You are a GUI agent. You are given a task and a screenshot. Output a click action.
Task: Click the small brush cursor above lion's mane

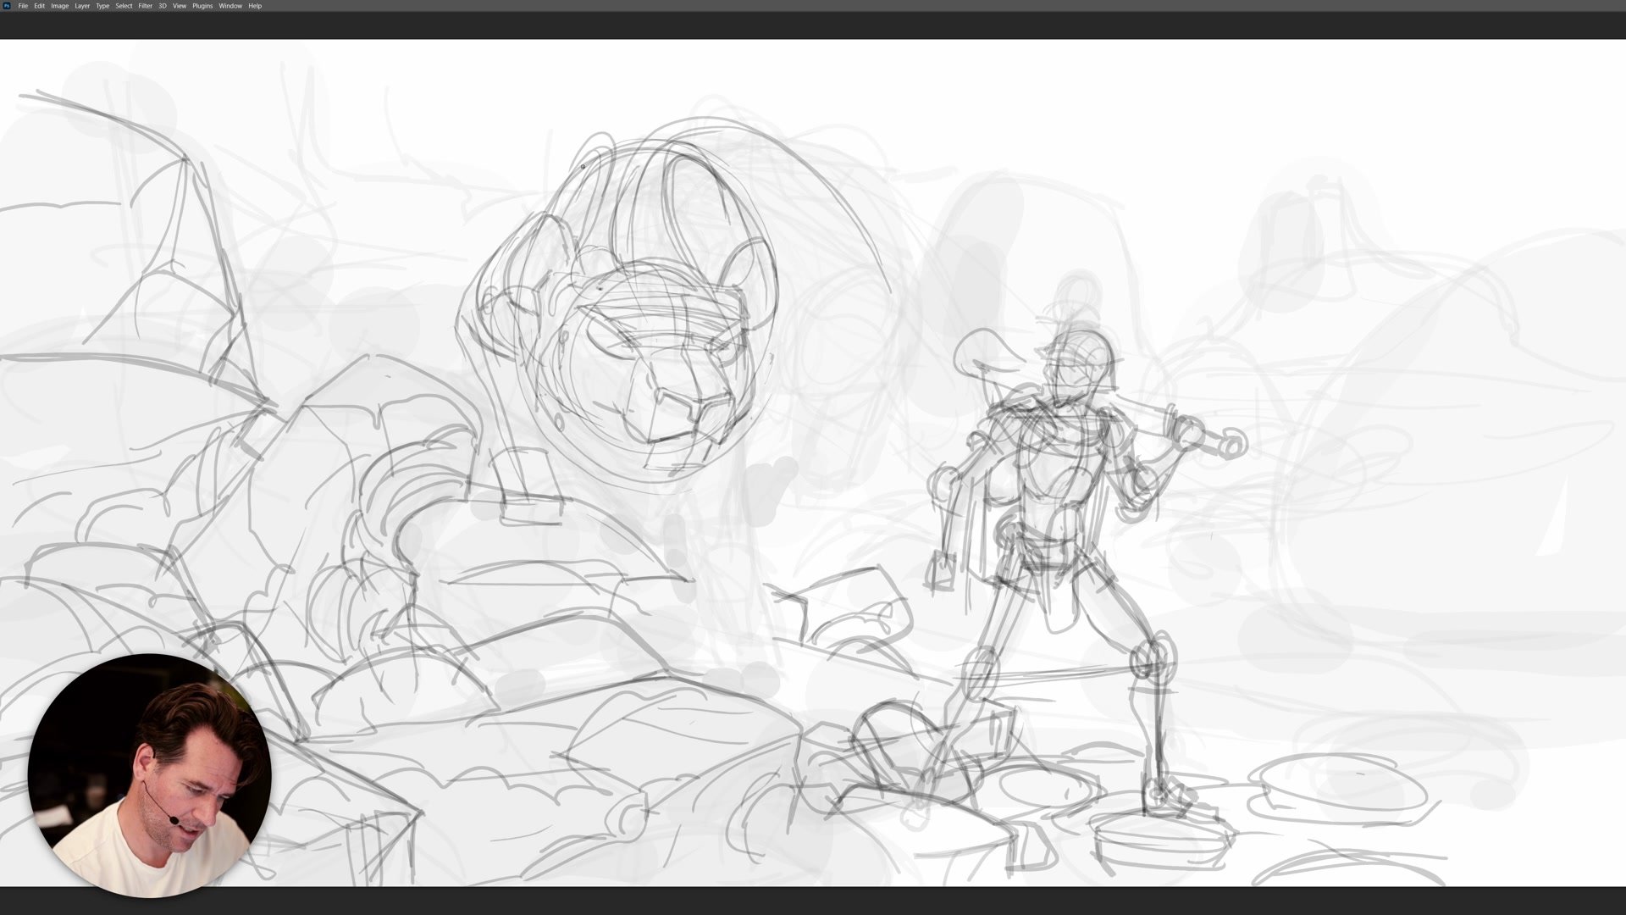click(583, 167)
